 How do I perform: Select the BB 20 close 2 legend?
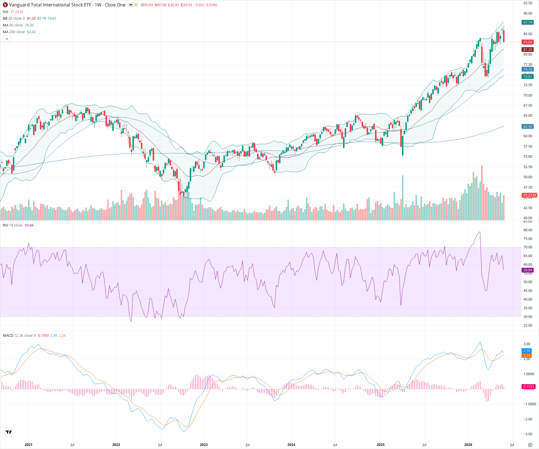coord(29,18)
